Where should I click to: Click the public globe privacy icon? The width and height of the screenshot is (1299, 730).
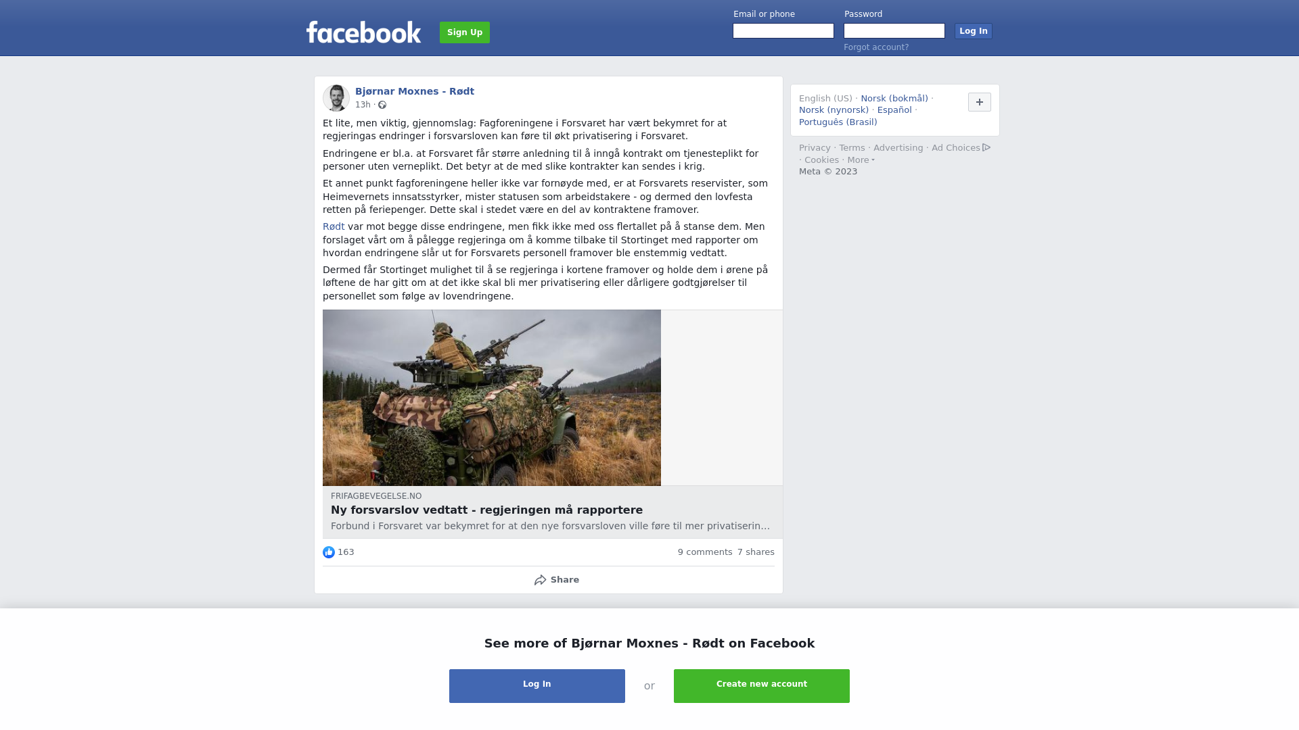(x=382, y=105)
